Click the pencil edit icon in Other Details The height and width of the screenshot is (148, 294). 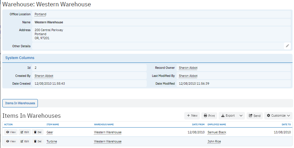(x=287, y=46)
